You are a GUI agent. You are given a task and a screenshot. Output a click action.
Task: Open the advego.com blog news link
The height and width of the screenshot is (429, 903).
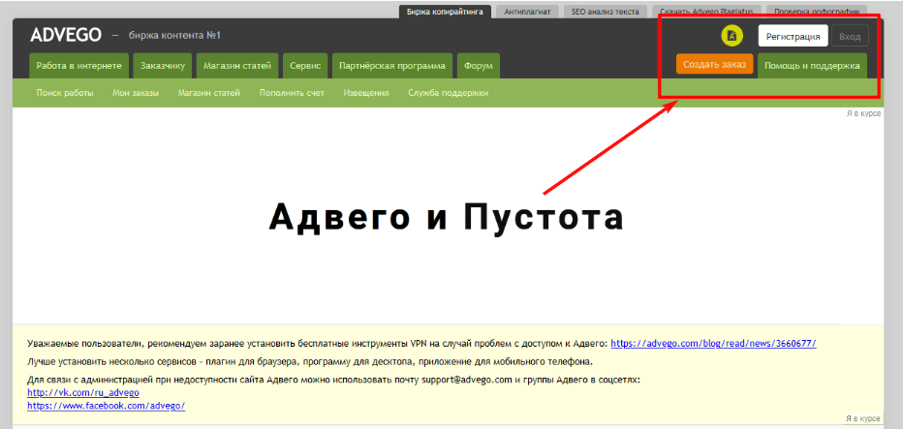point(713,343)
